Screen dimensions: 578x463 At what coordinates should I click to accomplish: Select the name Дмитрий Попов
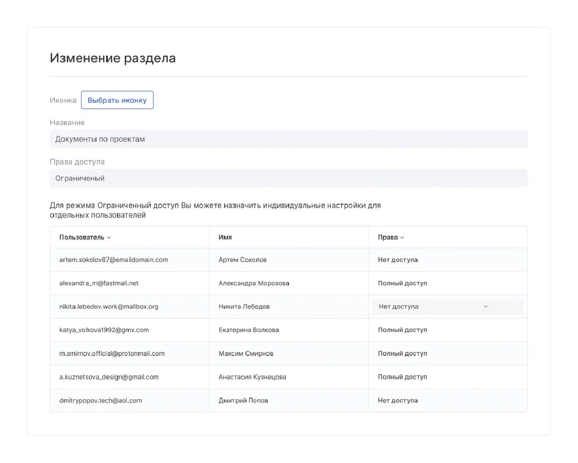243,400
